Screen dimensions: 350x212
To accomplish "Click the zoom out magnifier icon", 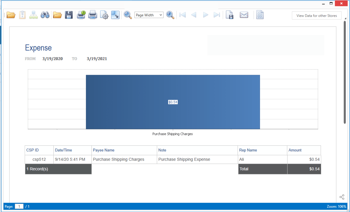I will (128, 15).
